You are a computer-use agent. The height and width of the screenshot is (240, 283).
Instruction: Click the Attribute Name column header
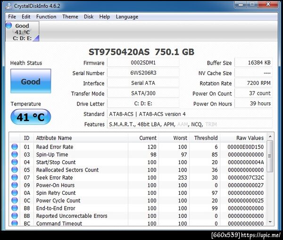[81, 138]
